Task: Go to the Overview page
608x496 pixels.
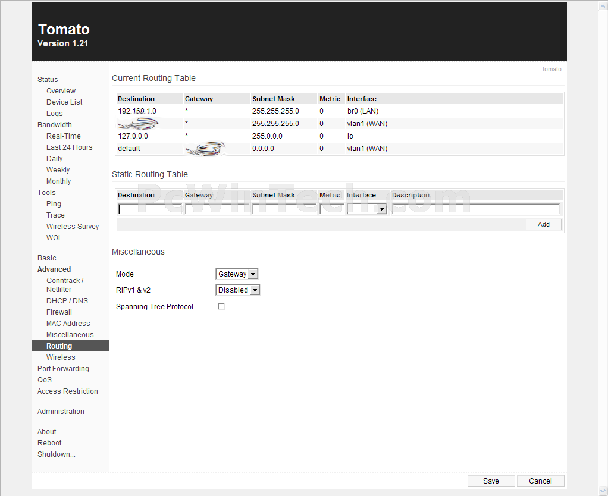Action: click(61, 90)
